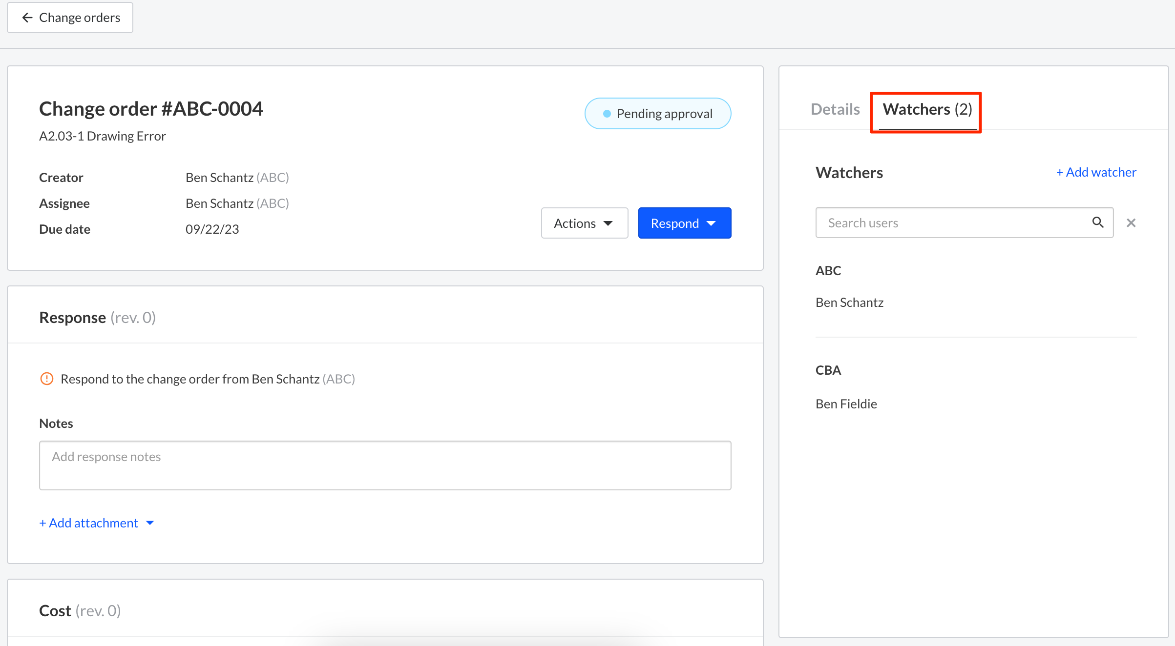The image size is (1175, 646).
Task: Click the blue dot in Pending approval badge
Action: (x=607, y=114)
